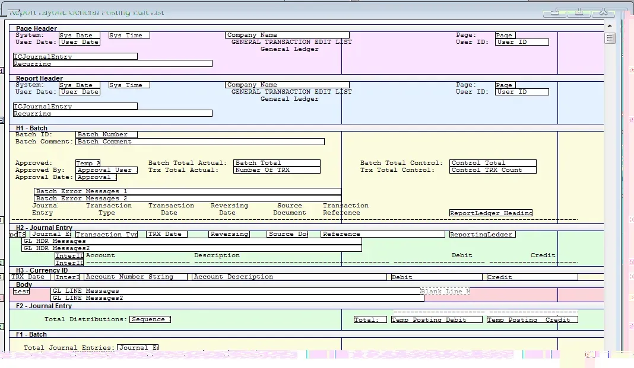Image resolution: width=634 pixels, height=368 pixels.
Task: Click the ReportLedger Heading field
Action: (x=490, y=213)
